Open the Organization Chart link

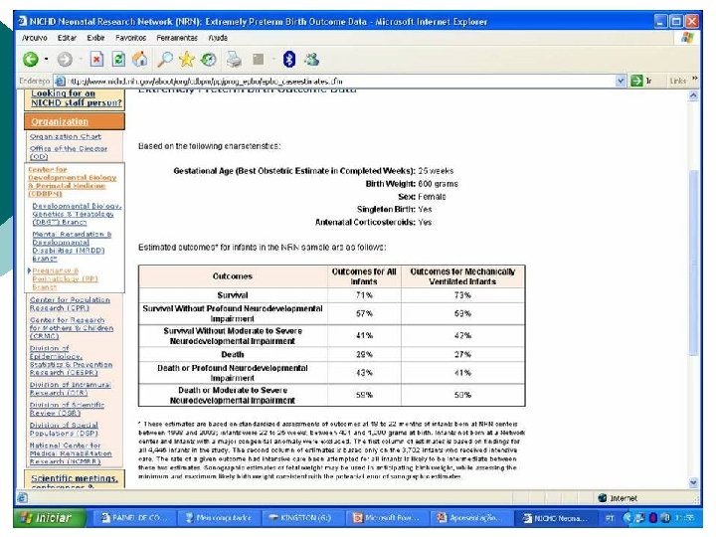click(66, 136)
